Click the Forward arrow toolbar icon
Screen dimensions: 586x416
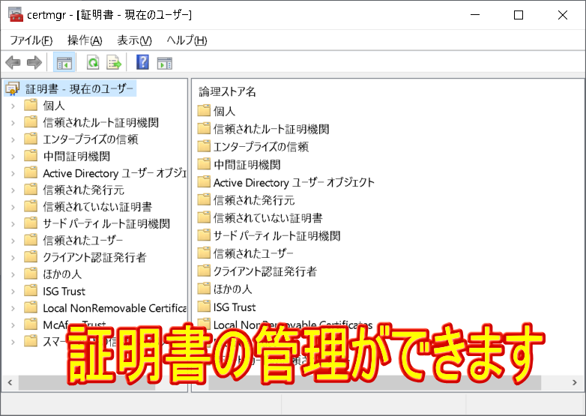coord(34,62)
